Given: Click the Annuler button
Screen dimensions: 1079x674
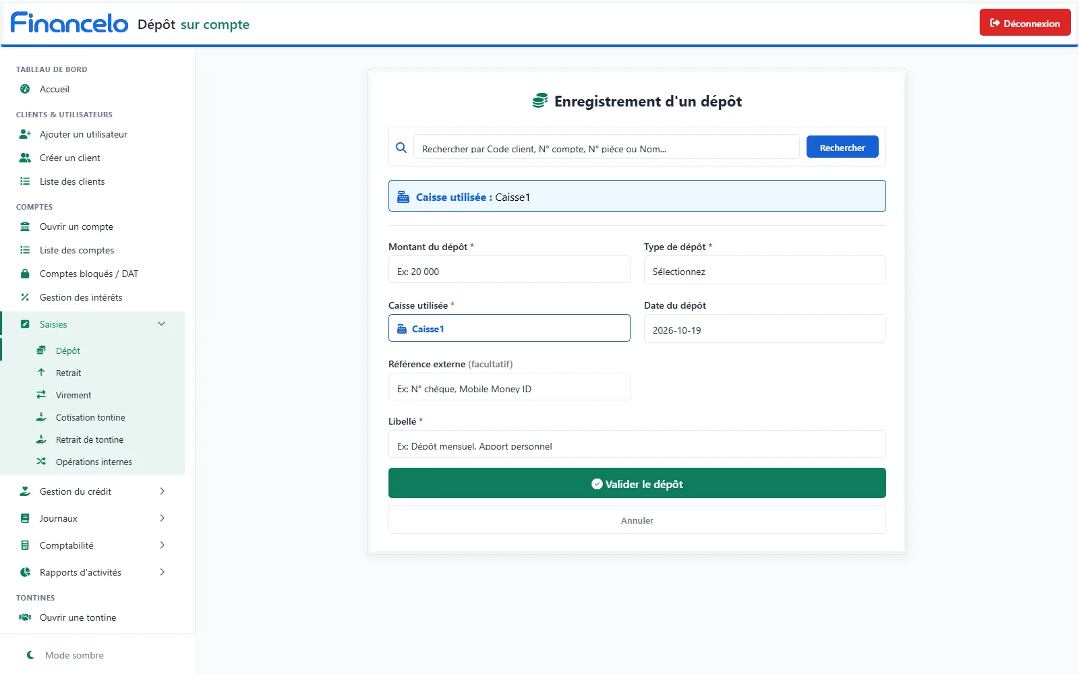Looking at the screenshot, I should click(637, 520).
